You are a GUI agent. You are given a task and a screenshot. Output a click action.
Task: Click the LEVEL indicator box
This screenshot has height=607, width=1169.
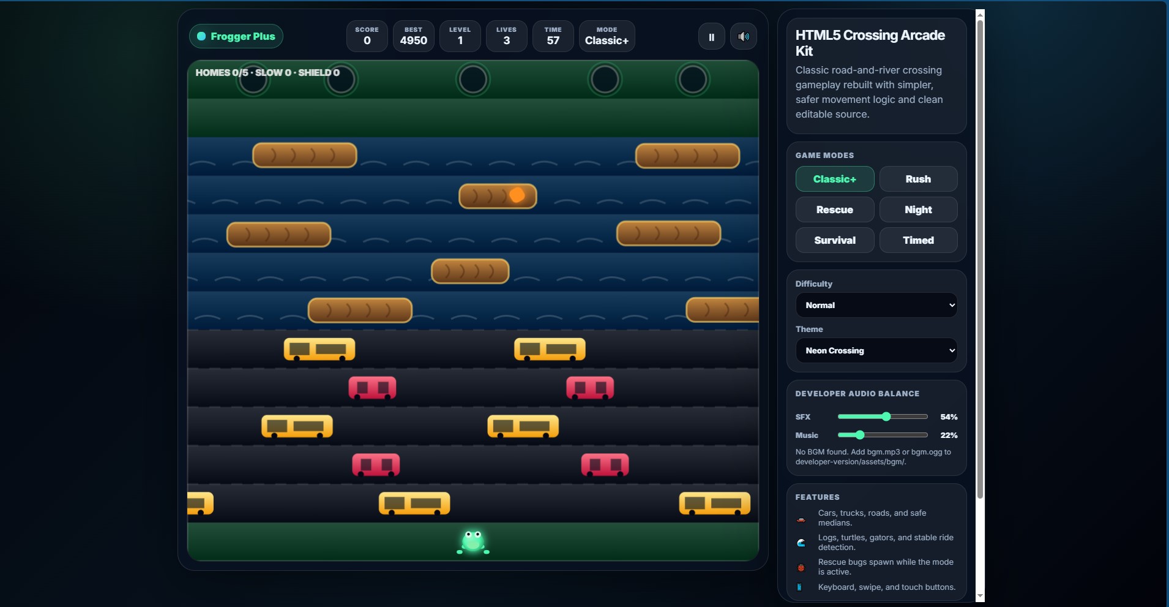(460, 36)
